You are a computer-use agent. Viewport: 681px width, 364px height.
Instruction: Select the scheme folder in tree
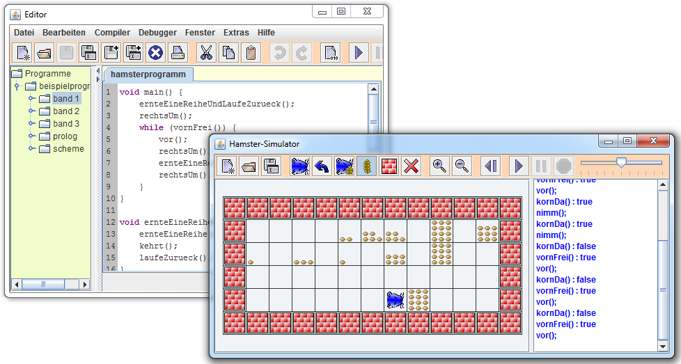[68, 149]
